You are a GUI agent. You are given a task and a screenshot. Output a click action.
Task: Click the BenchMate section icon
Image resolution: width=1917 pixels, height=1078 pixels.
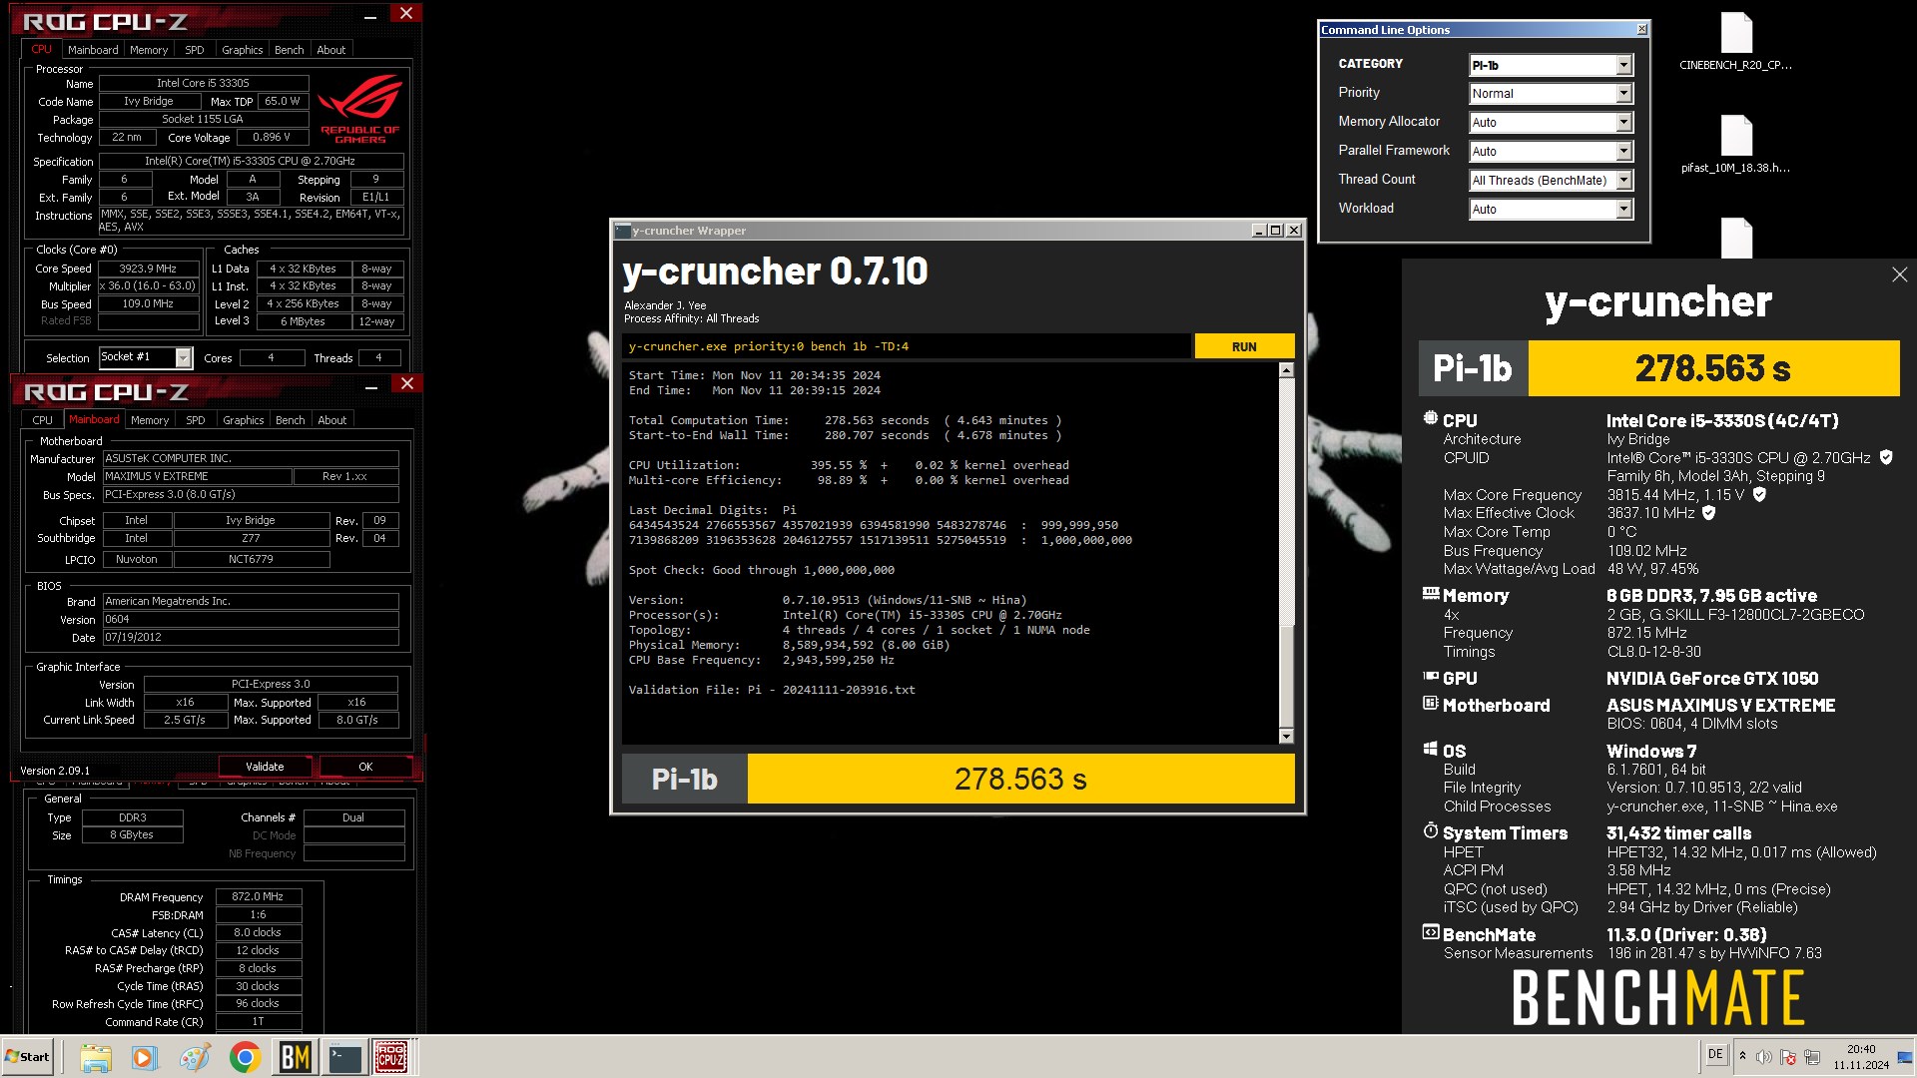[1430, 933]
